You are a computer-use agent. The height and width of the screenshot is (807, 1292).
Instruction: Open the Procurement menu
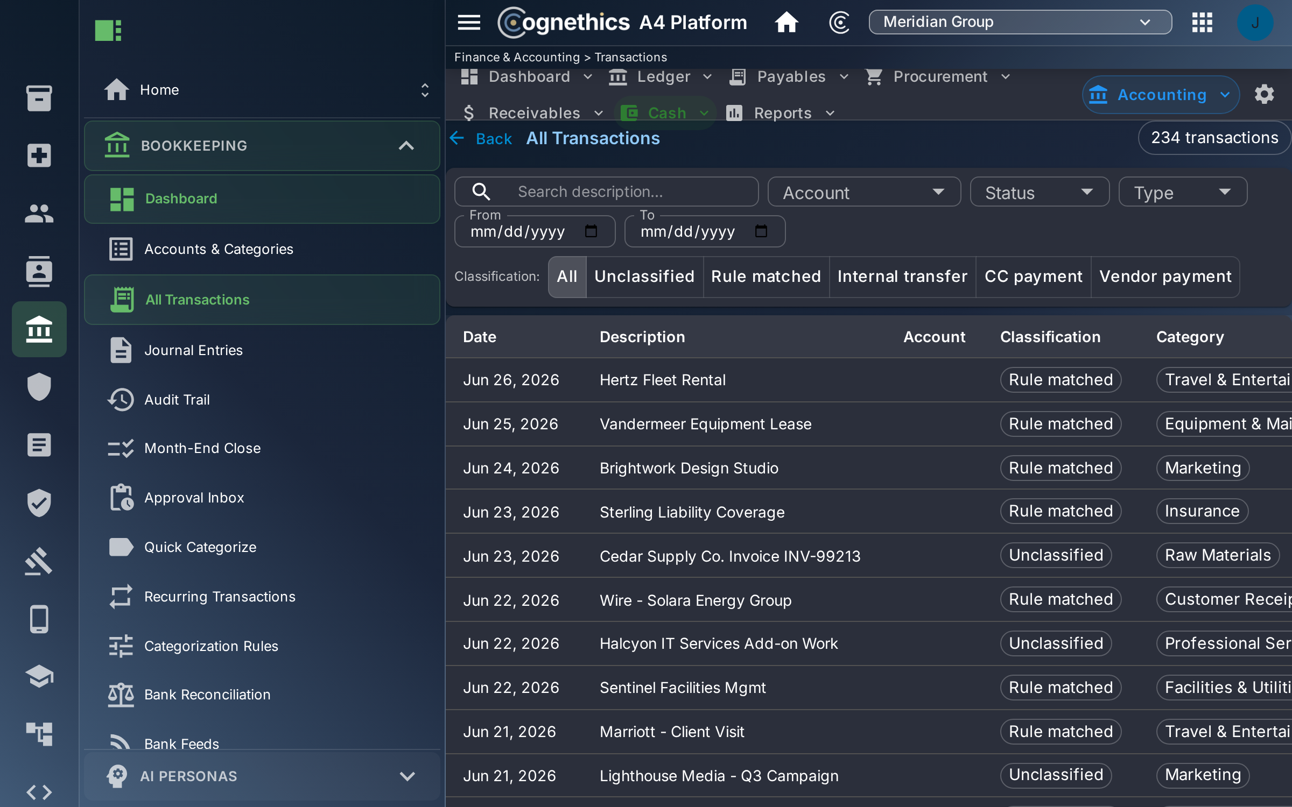(937, 77)
